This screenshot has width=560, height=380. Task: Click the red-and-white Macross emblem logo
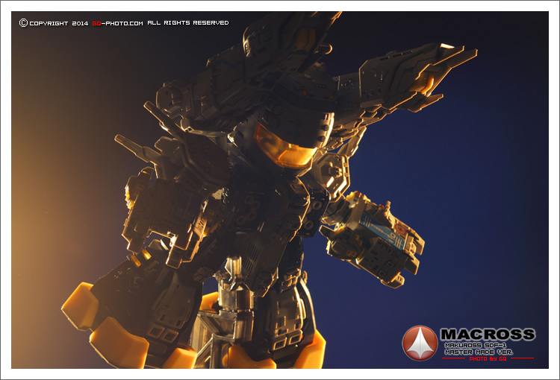pyautogui.click(x=420, y=343)
